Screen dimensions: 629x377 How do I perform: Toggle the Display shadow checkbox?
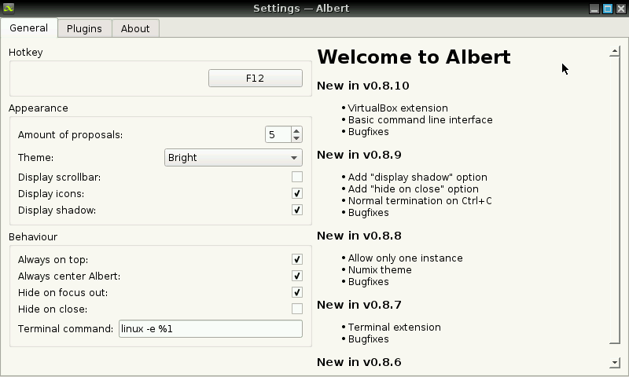(x=297, y=210)
